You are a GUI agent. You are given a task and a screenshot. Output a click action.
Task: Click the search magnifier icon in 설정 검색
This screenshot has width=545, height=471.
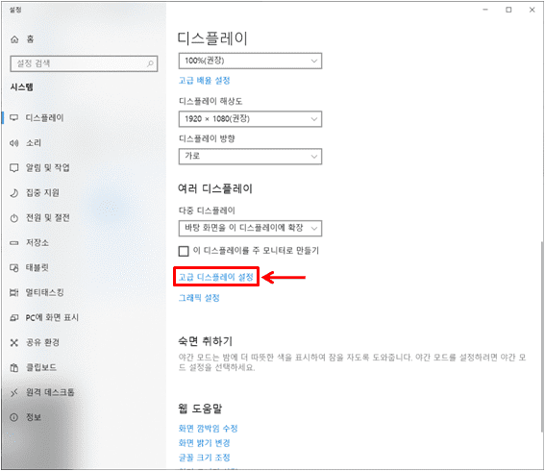click(150, 63)
